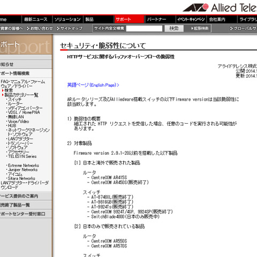The image size is (257, 257).
Task: Open サポートセンター受付窓口 sidebar section
Action: (x=26, y=214)
